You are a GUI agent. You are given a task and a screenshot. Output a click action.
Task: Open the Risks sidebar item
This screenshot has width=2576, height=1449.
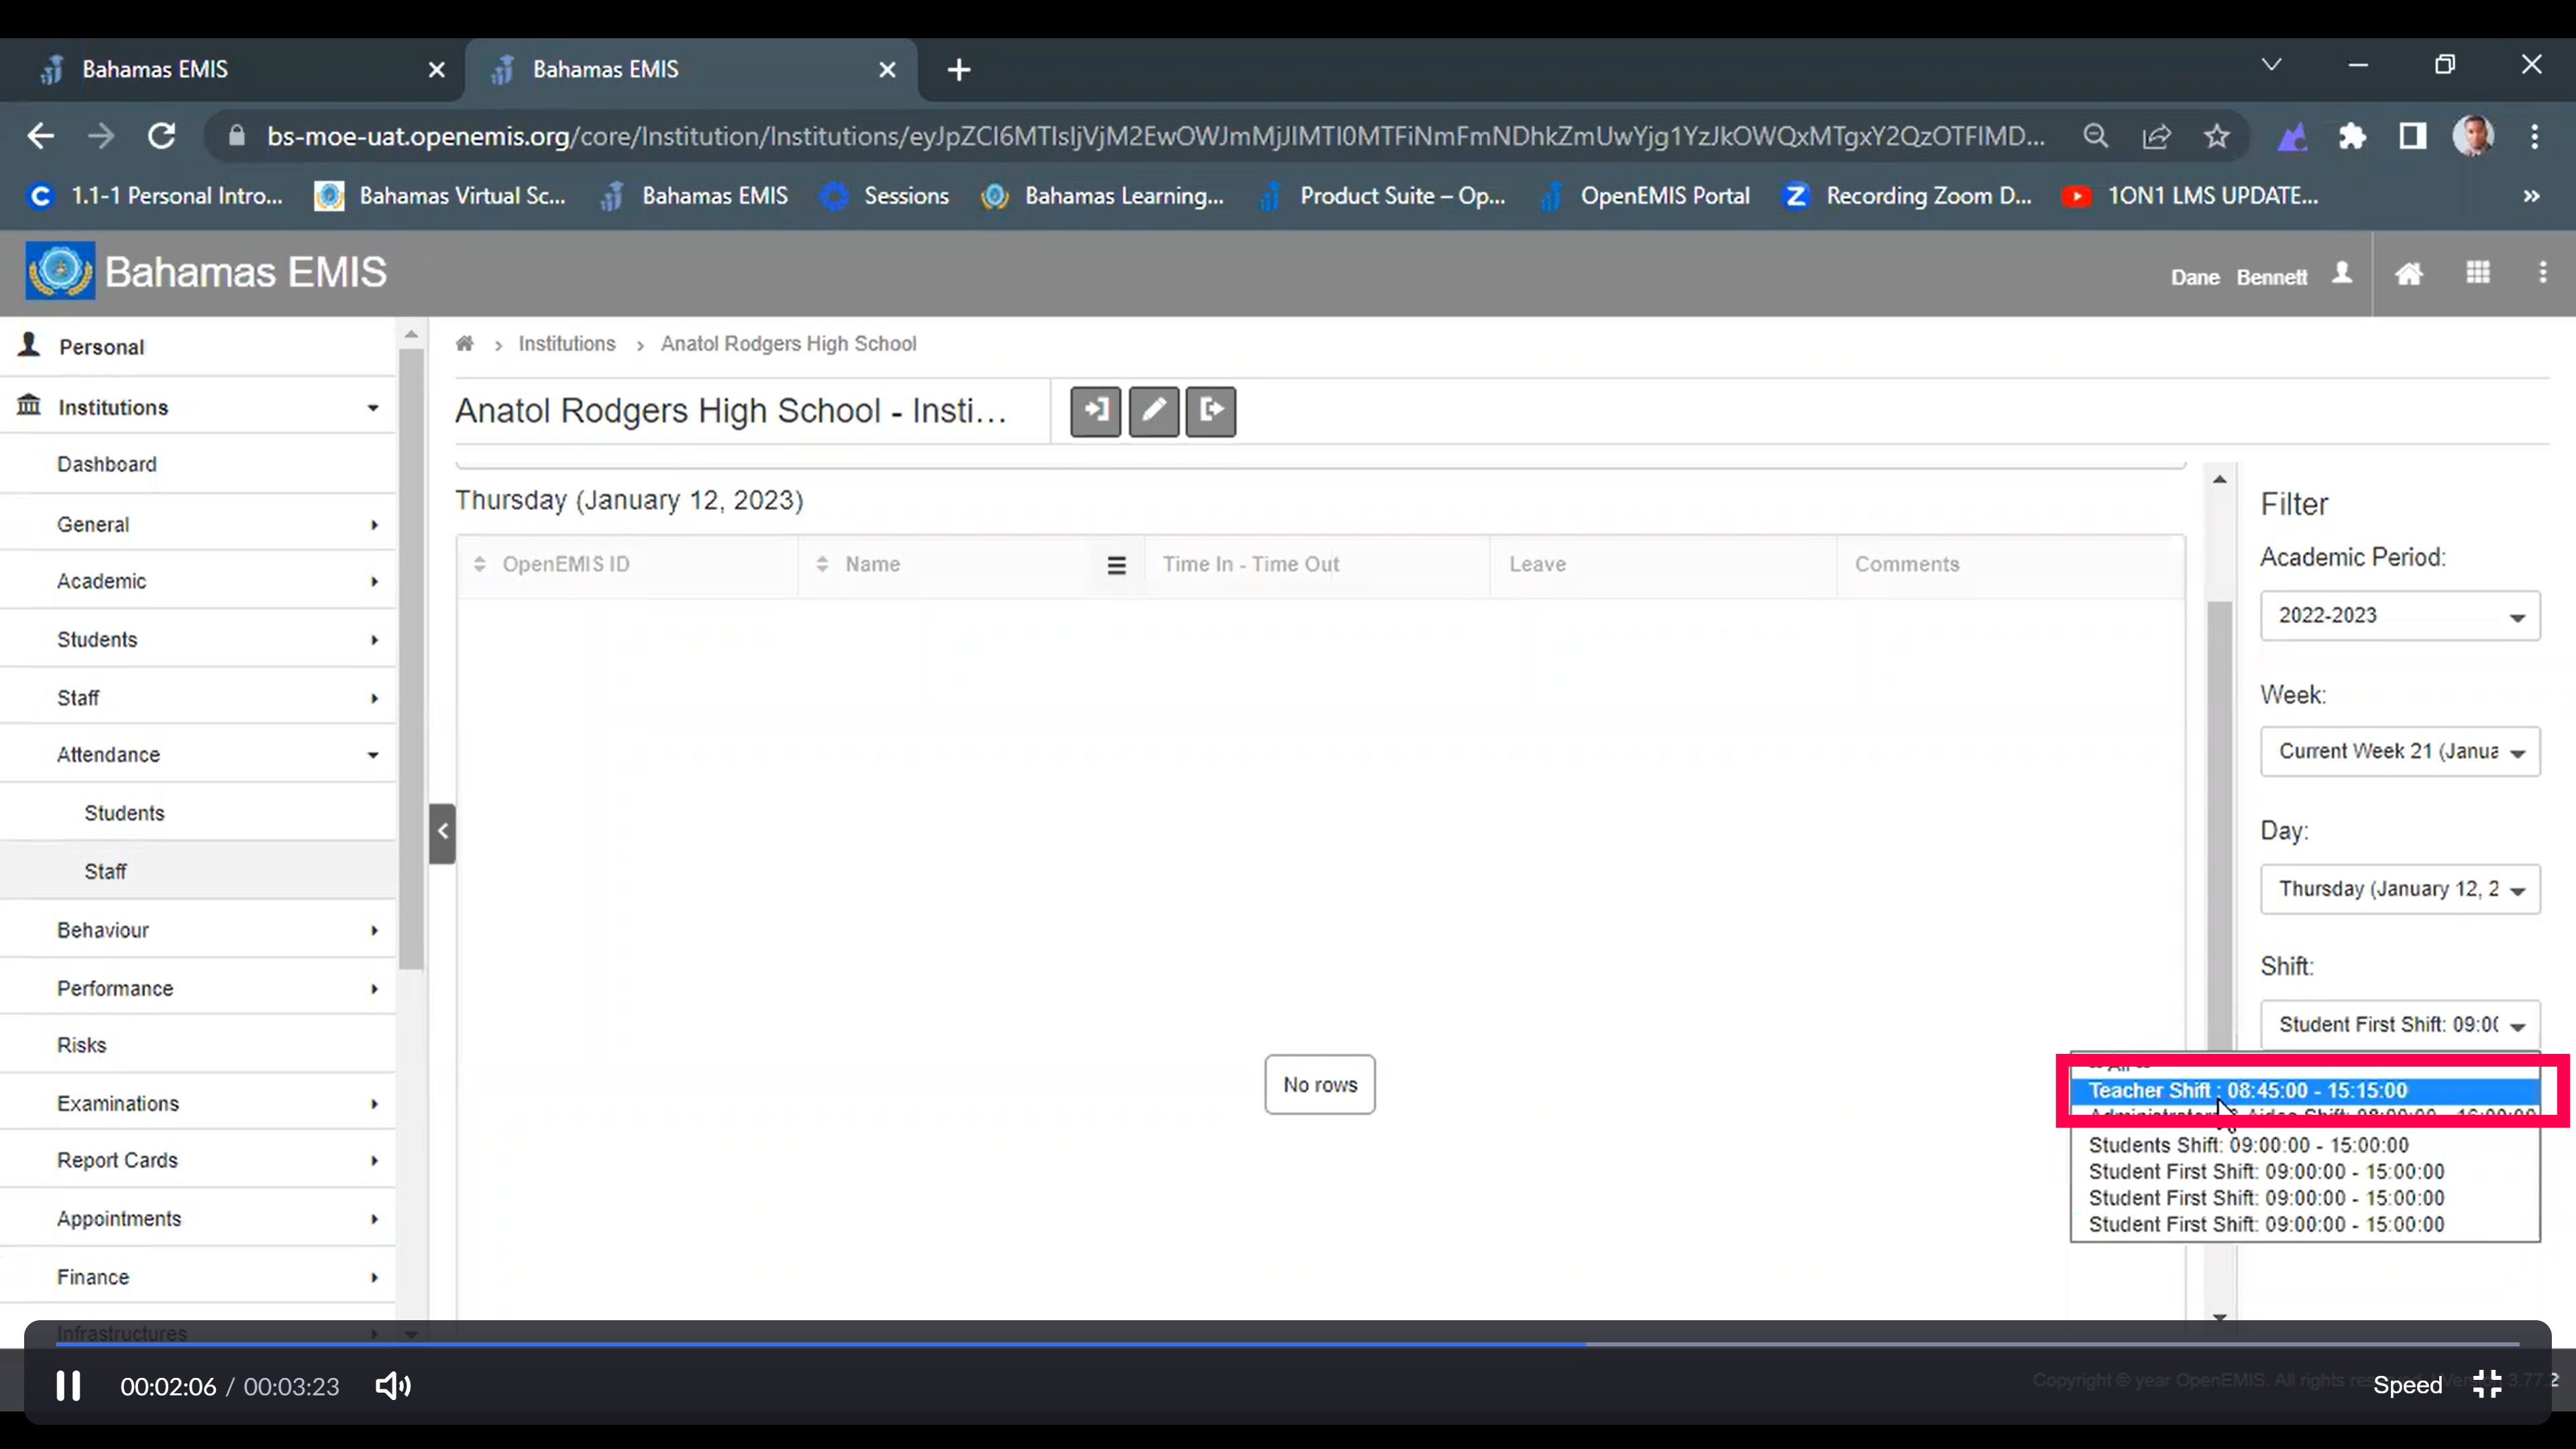coord(198,1046)
